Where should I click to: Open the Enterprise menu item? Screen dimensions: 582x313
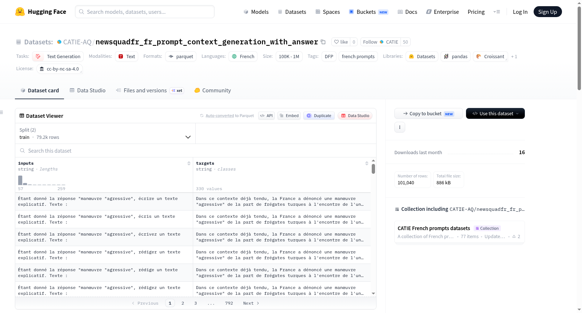coord(442,12)
